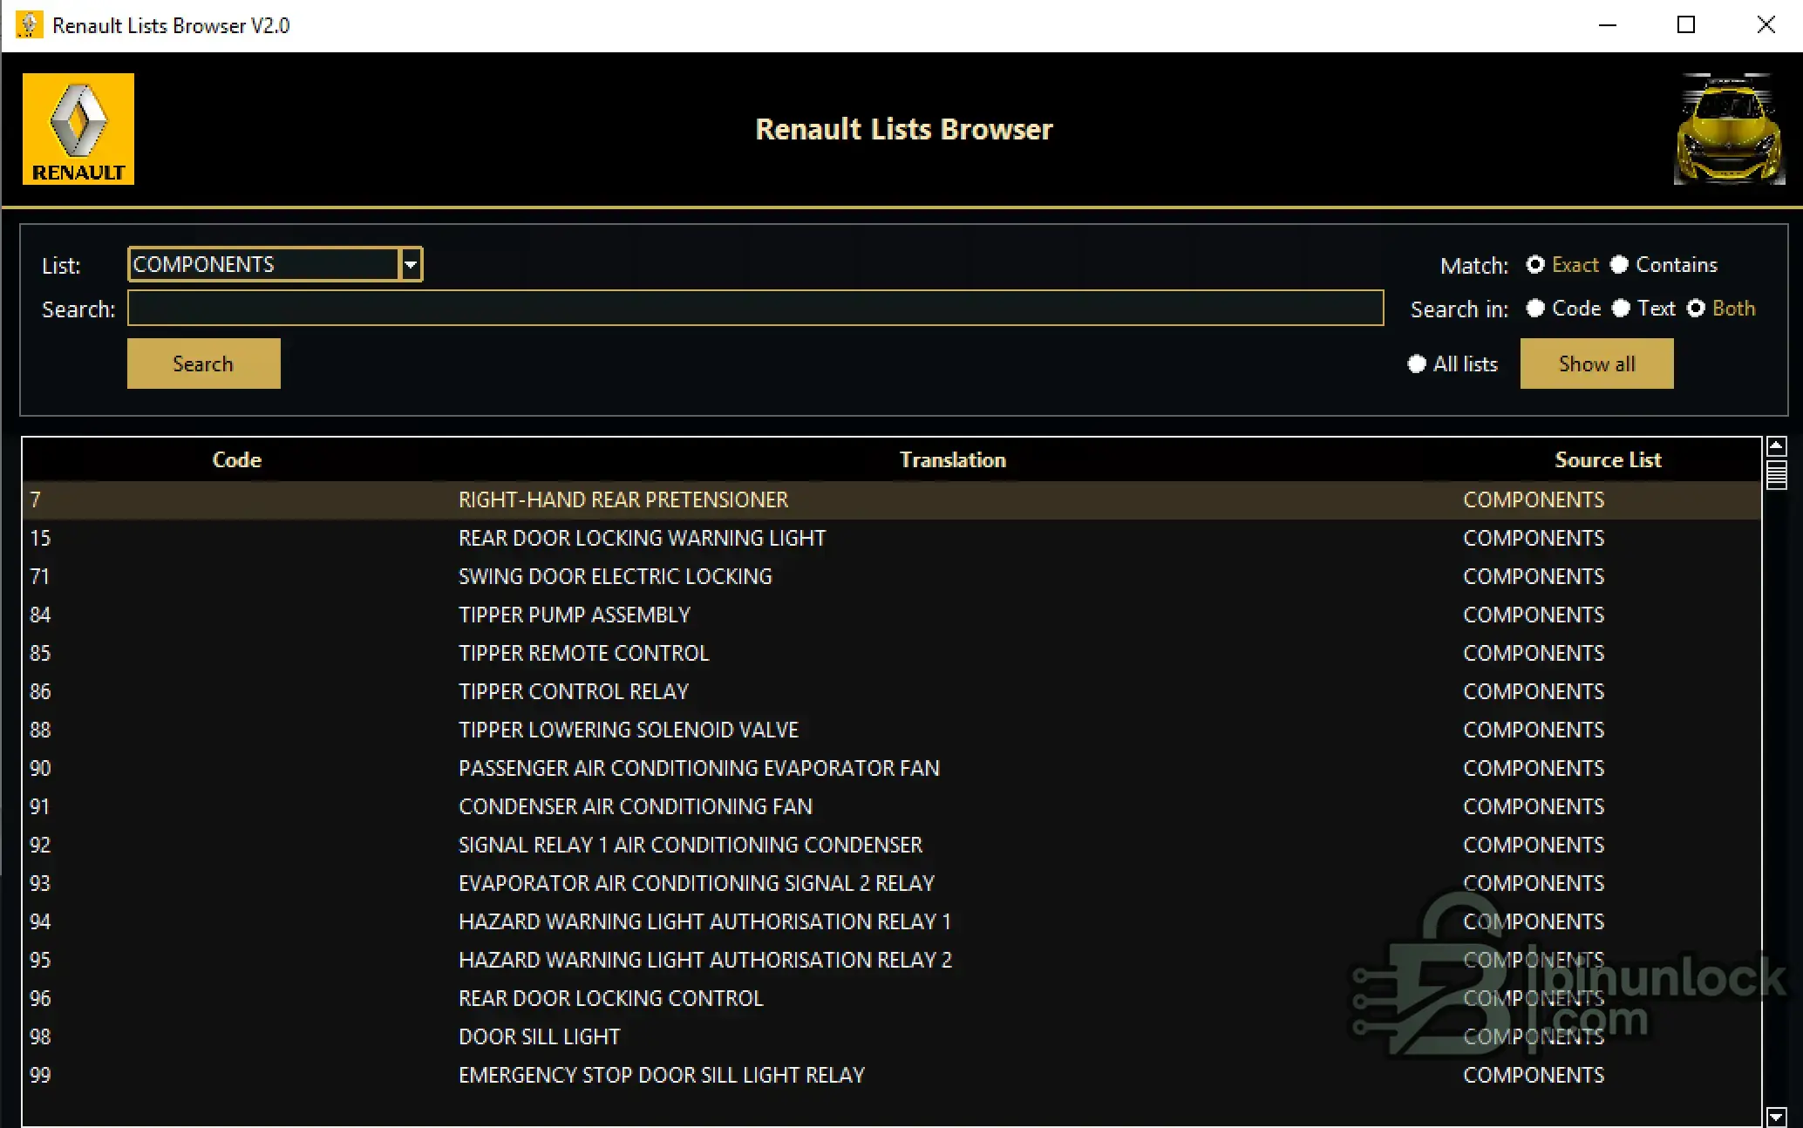Select HAZARD WARNING LIGHT AUTHORISATION RELAY 1
The height and width of the screenshot is (1128, 1803).
891,921
